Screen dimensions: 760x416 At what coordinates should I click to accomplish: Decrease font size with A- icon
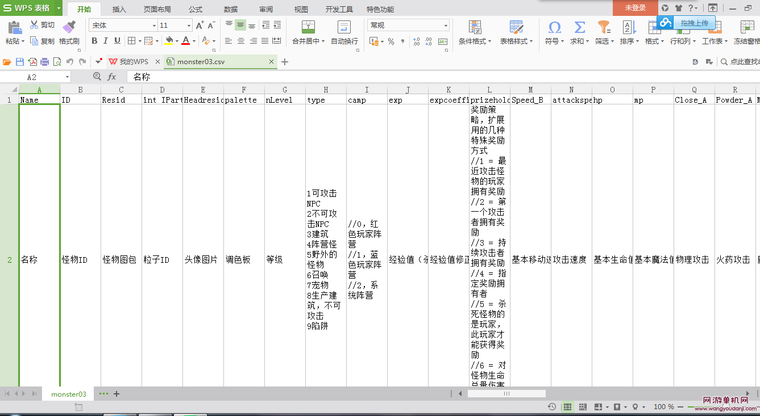coord(211,26)
